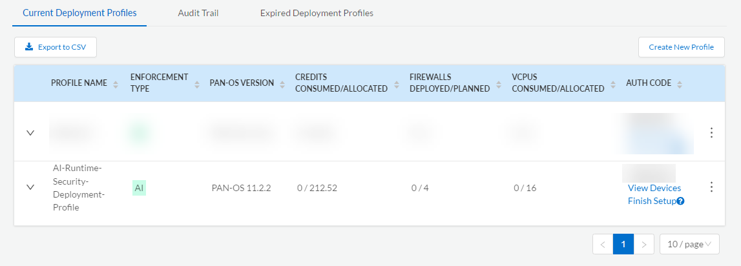The width and height of the screenshot is (741, 266).
Task: Open Finish Setup help question icon
Action: (x=680, y=201)
